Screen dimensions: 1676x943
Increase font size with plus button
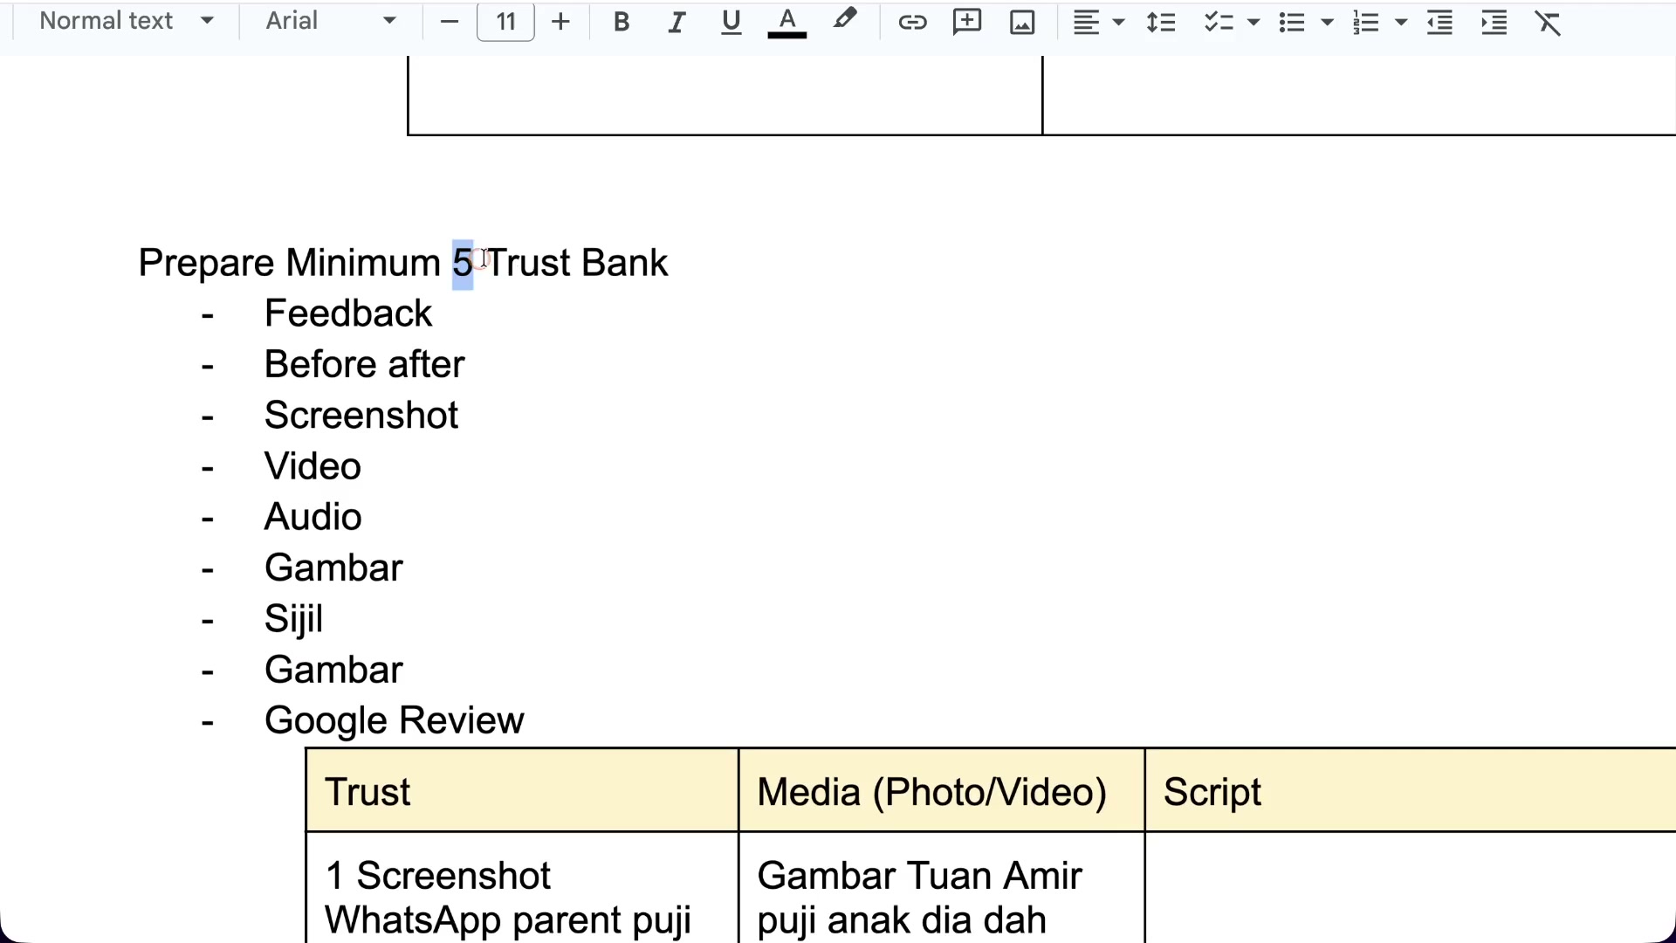[561, 22]
